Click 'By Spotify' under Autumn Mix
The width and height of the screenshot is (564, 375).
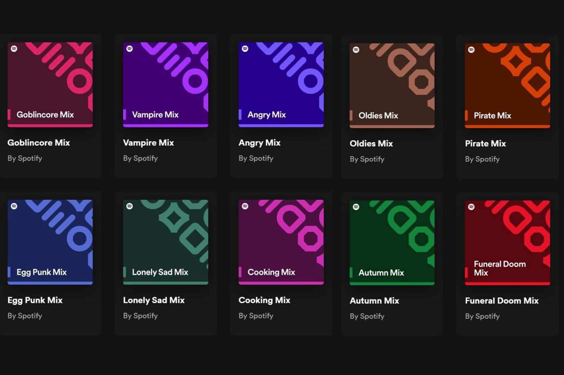[367, 316]
